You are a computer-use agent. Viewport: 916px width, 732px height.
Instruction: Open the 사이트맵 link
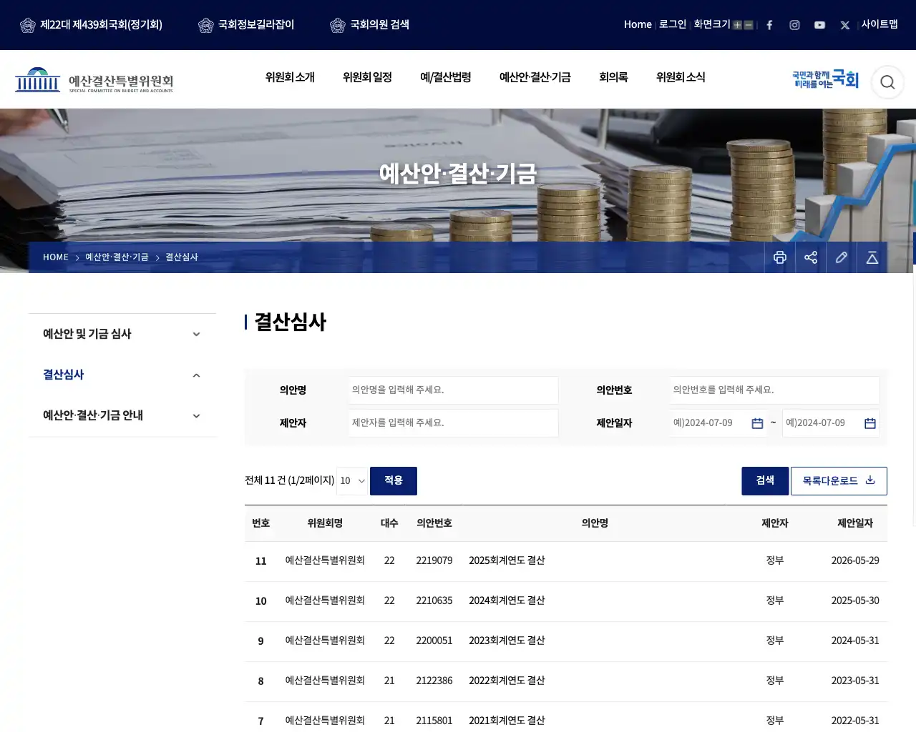(880, 24)
